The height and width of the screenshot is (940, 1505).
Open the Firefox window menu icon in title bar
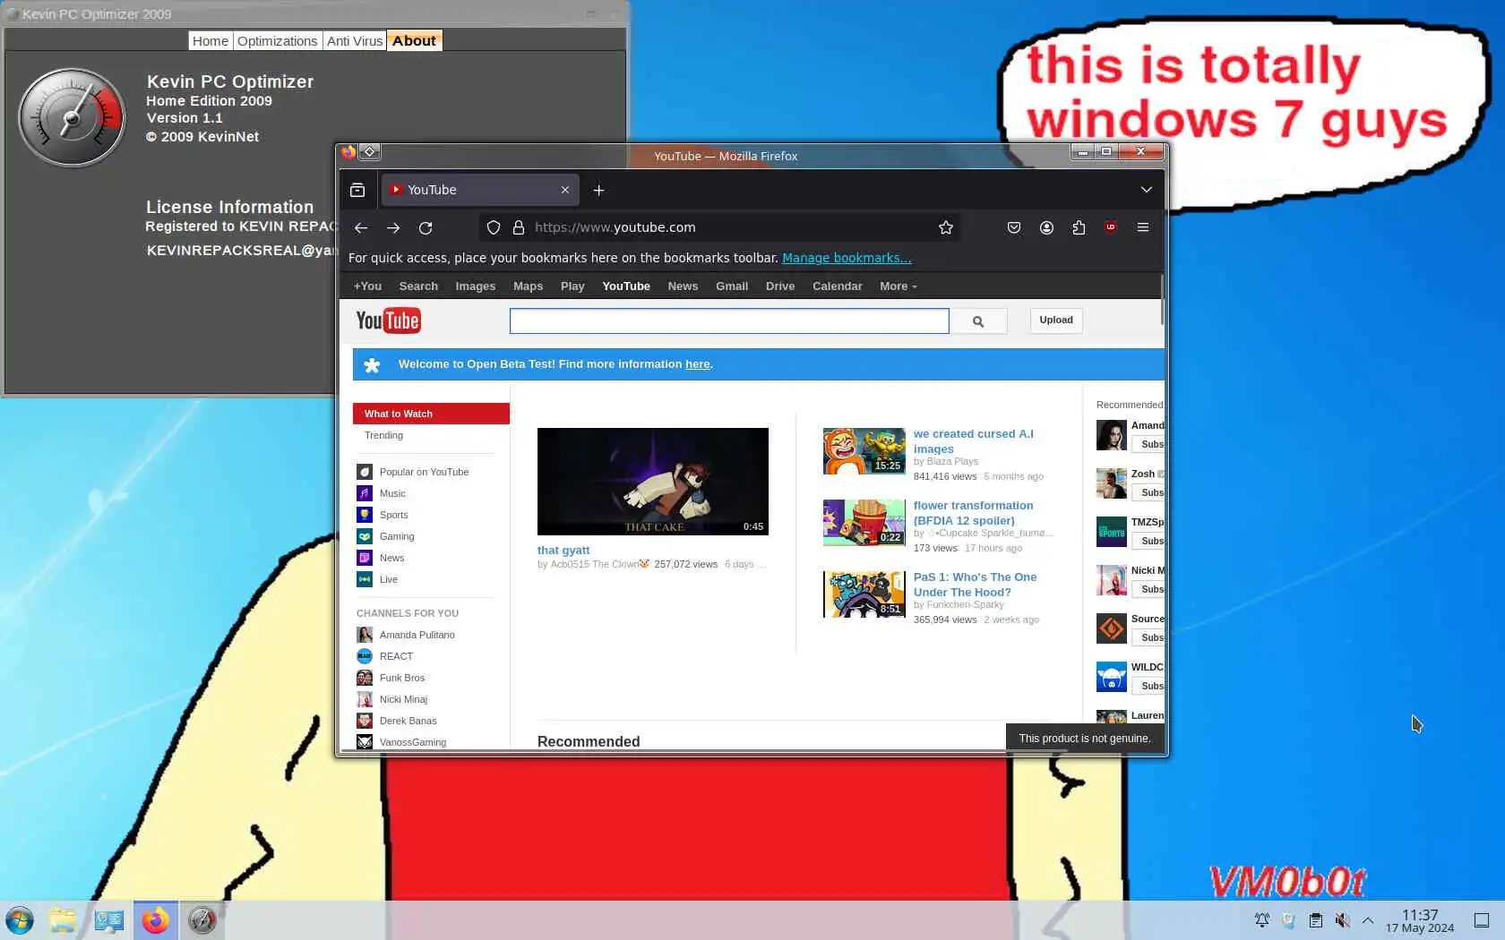click(x=369, y=152)
